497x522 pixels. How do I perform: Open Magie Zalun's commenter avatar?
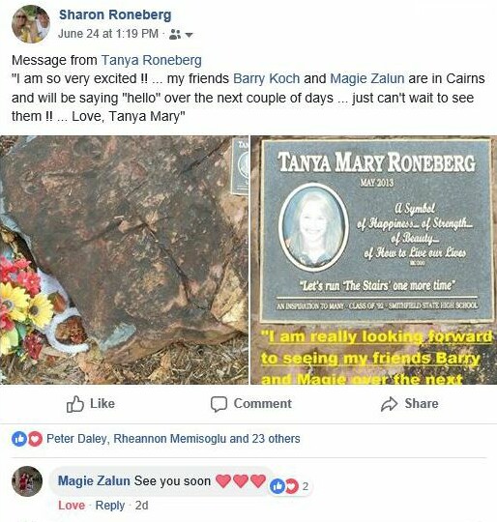click(x=27, y=481)
